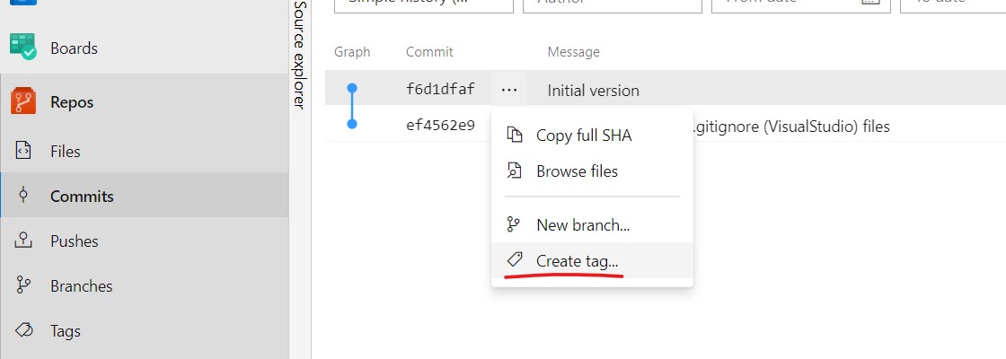Screen dimensions: 1006x359
Task: Expand the Source explorer panel
Action: tap(300, 55)
